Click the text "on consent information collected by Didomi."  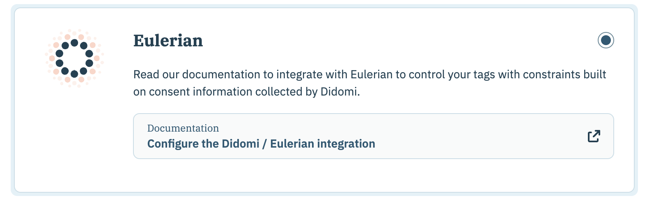246,92
